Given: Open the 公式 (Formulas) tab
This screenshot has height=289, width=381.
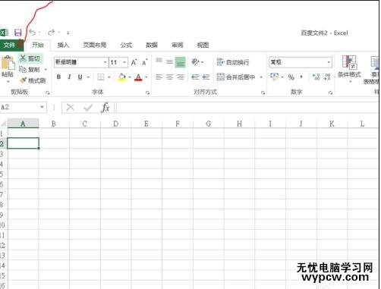Looking at the screenshot, I should pos(126,45).
